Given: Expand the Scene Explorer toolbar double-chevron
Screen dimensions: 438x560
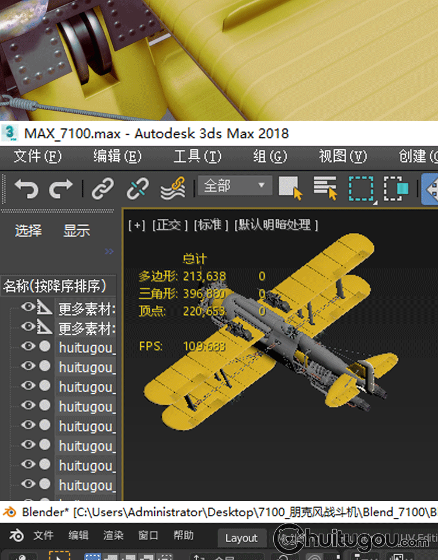Looking at the screenshot, I should pyautogui.click(x=109, y=251).
